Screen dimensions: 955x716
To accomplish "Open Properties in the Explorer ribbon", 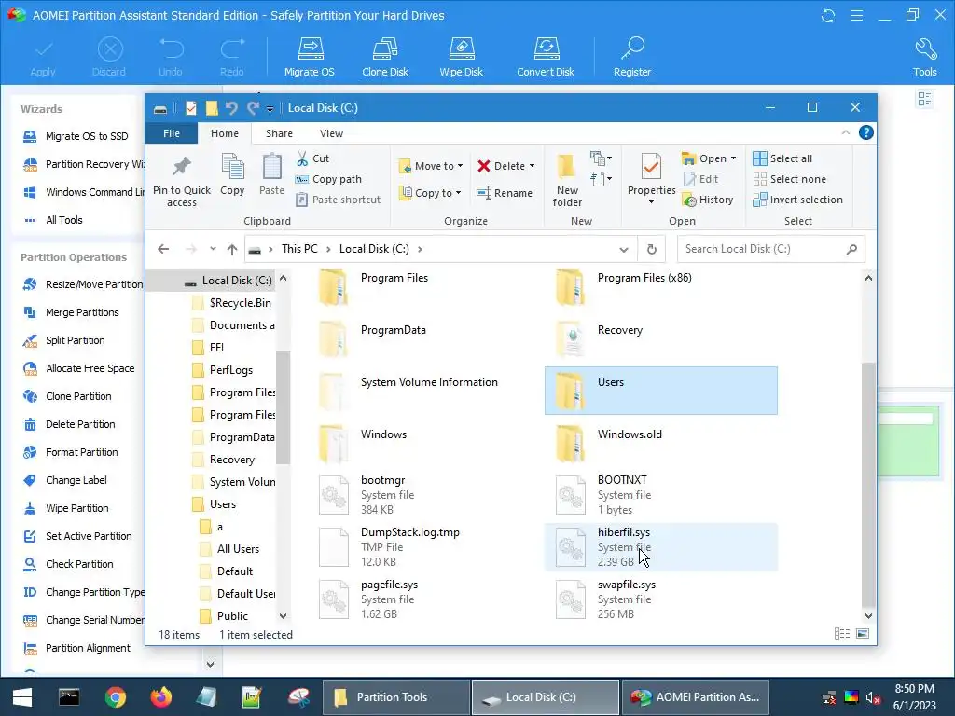I will (651, 180).
